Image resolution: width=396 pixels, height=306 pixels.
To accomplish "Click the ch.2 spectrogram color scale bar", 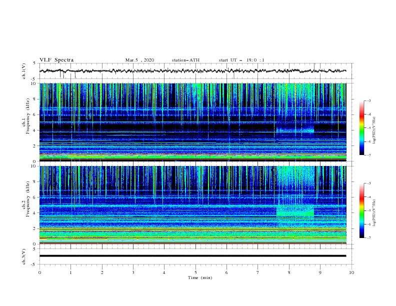I will [361, 210].
